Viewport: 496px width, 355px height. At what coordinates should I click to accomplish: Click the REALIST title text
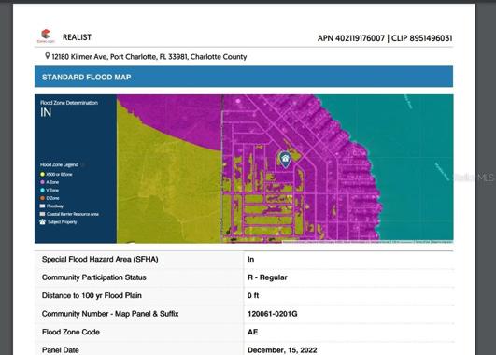(77, 37)
